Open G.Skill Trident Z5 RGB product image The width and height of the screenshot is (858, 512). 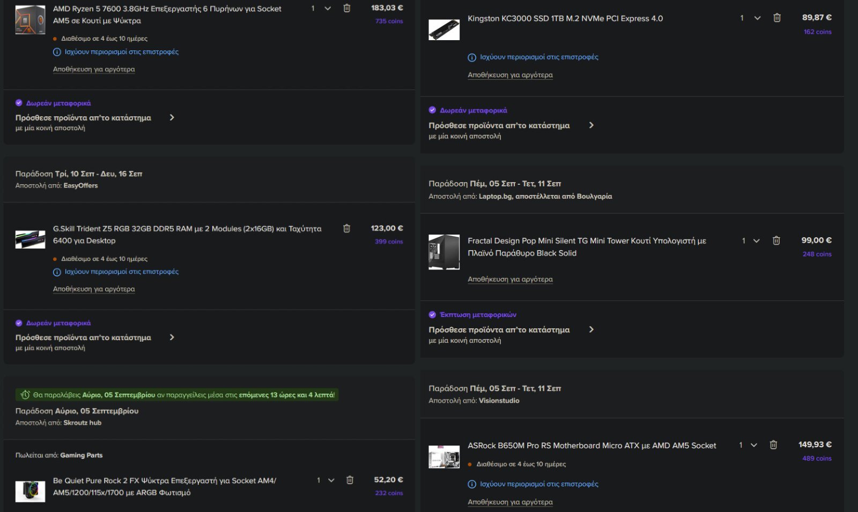coord(30,239)
